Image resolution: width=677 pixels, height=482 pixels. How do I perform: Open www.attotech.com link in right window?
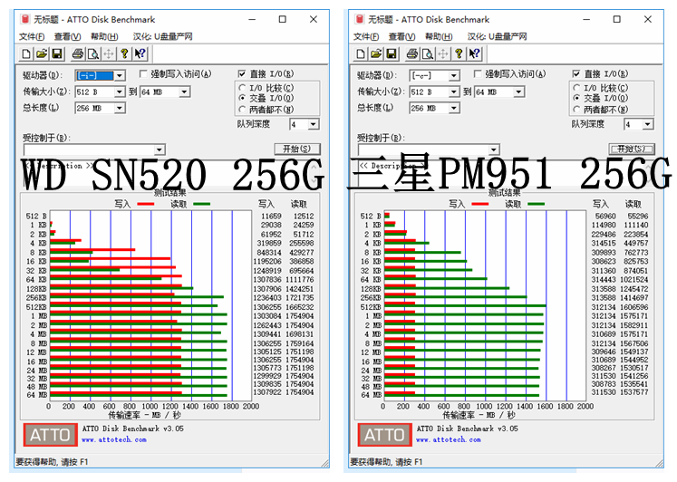[x=452, y=439]
